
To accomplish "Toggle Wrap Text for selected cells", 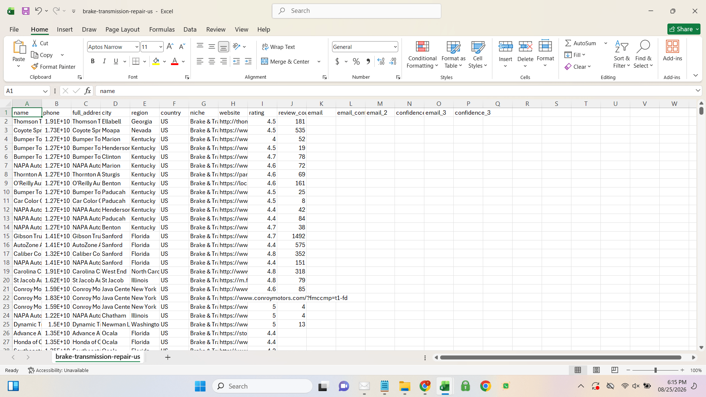I will click(x=278, y=47).
